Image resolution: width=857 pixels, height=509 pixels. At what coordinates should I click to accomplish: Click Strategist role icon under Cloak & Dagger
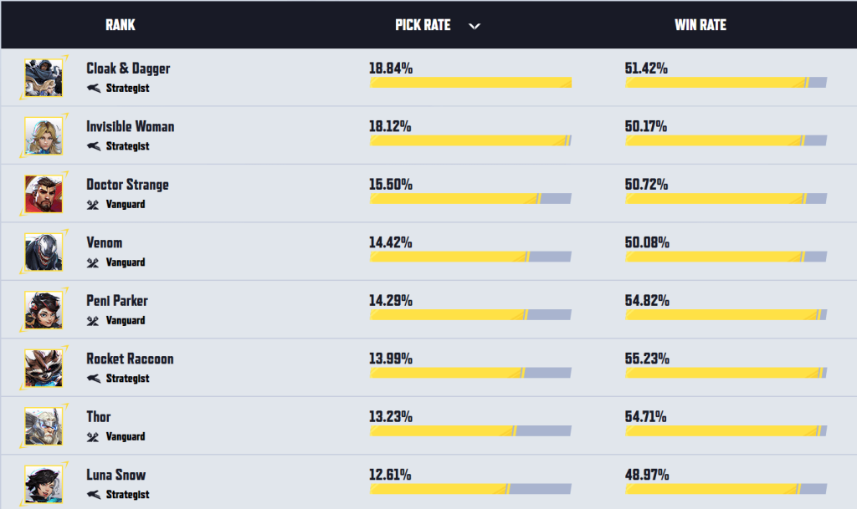[94, 88]
